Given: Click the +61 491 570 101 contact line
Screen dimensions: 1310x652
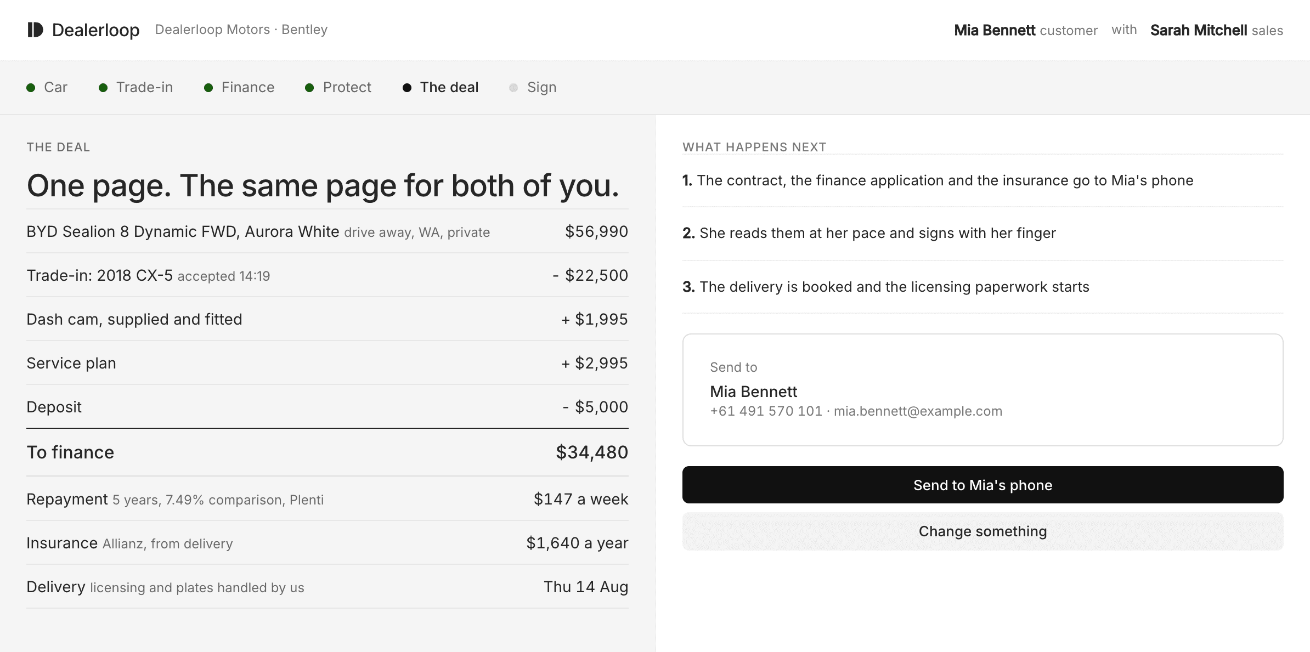Looking at the screenshot, I should pos(856,411).
